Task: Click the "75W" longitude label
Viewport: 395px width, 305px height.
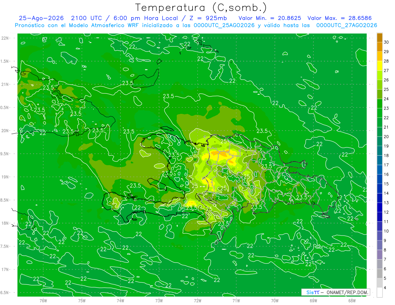Action: (82, 301)
